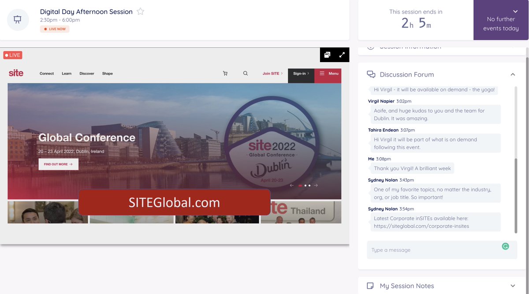
Task: Collapse the Discussion Forum panel
Action: pos(513,74)
